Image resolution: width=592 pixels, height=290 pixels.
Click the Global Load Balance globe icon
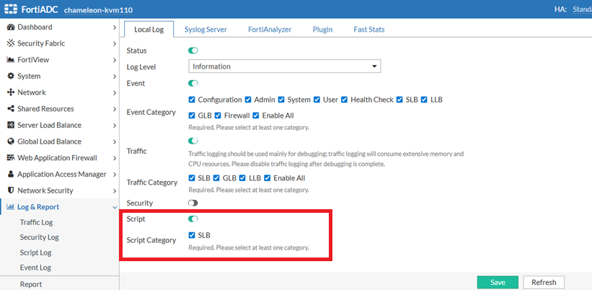pyautogui.click(x=11, y=141)
